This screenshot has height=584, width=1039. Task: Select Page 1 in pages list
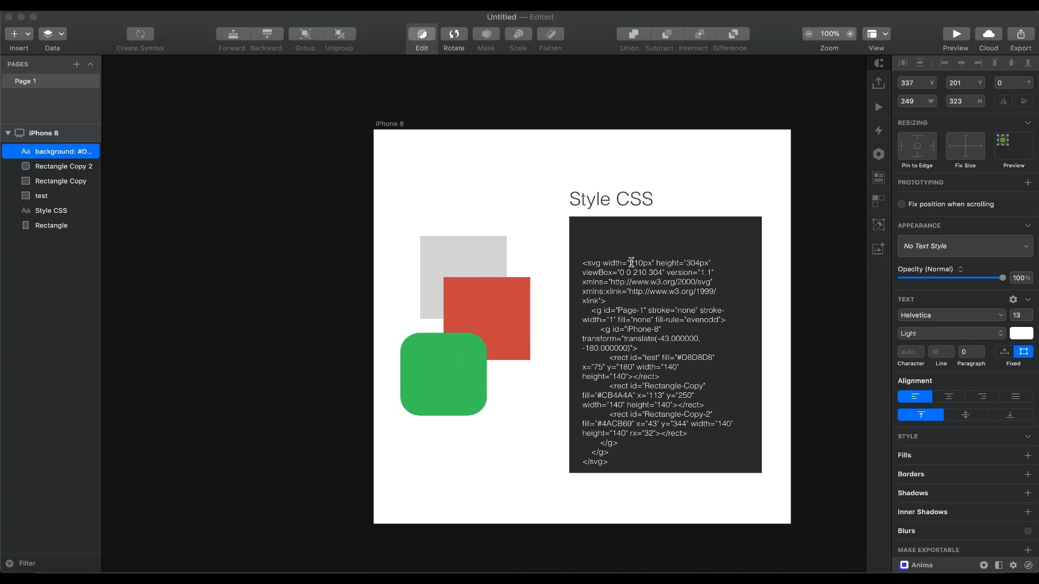[x=51, y=81]
